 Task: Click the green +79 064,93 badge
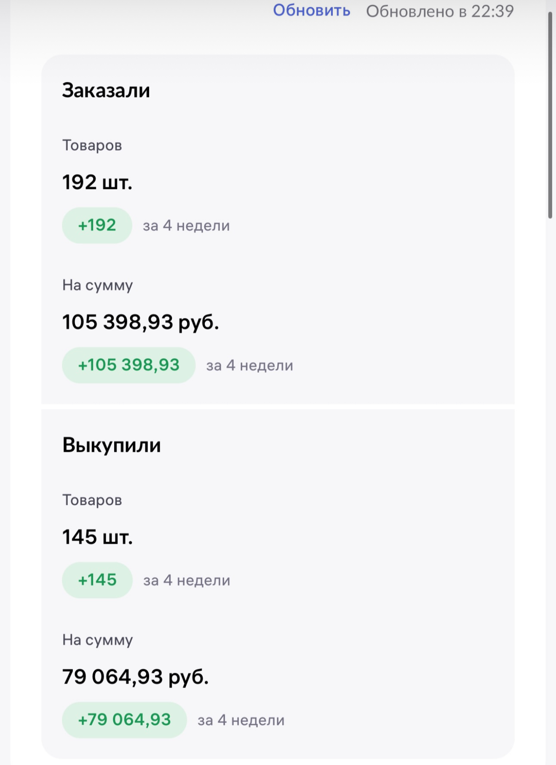[125, 720]
